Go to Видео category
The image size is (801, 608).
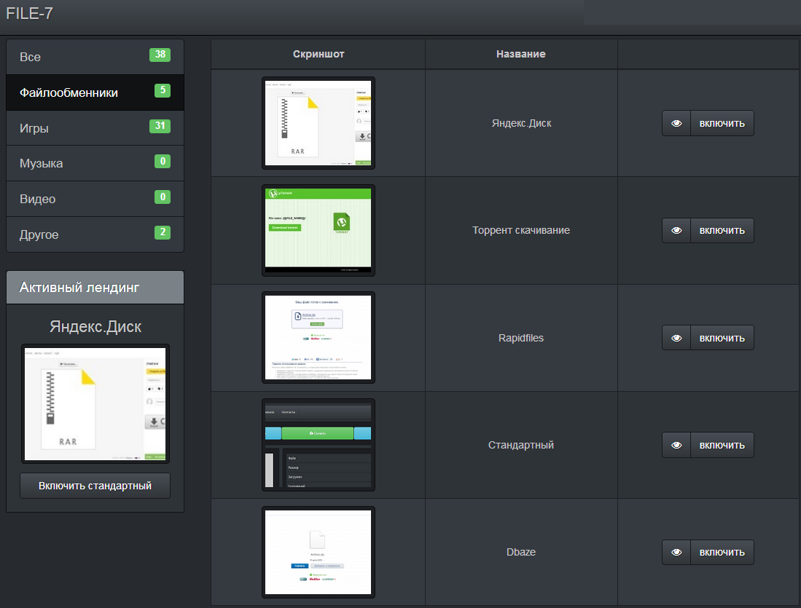(x=95, y=199)
